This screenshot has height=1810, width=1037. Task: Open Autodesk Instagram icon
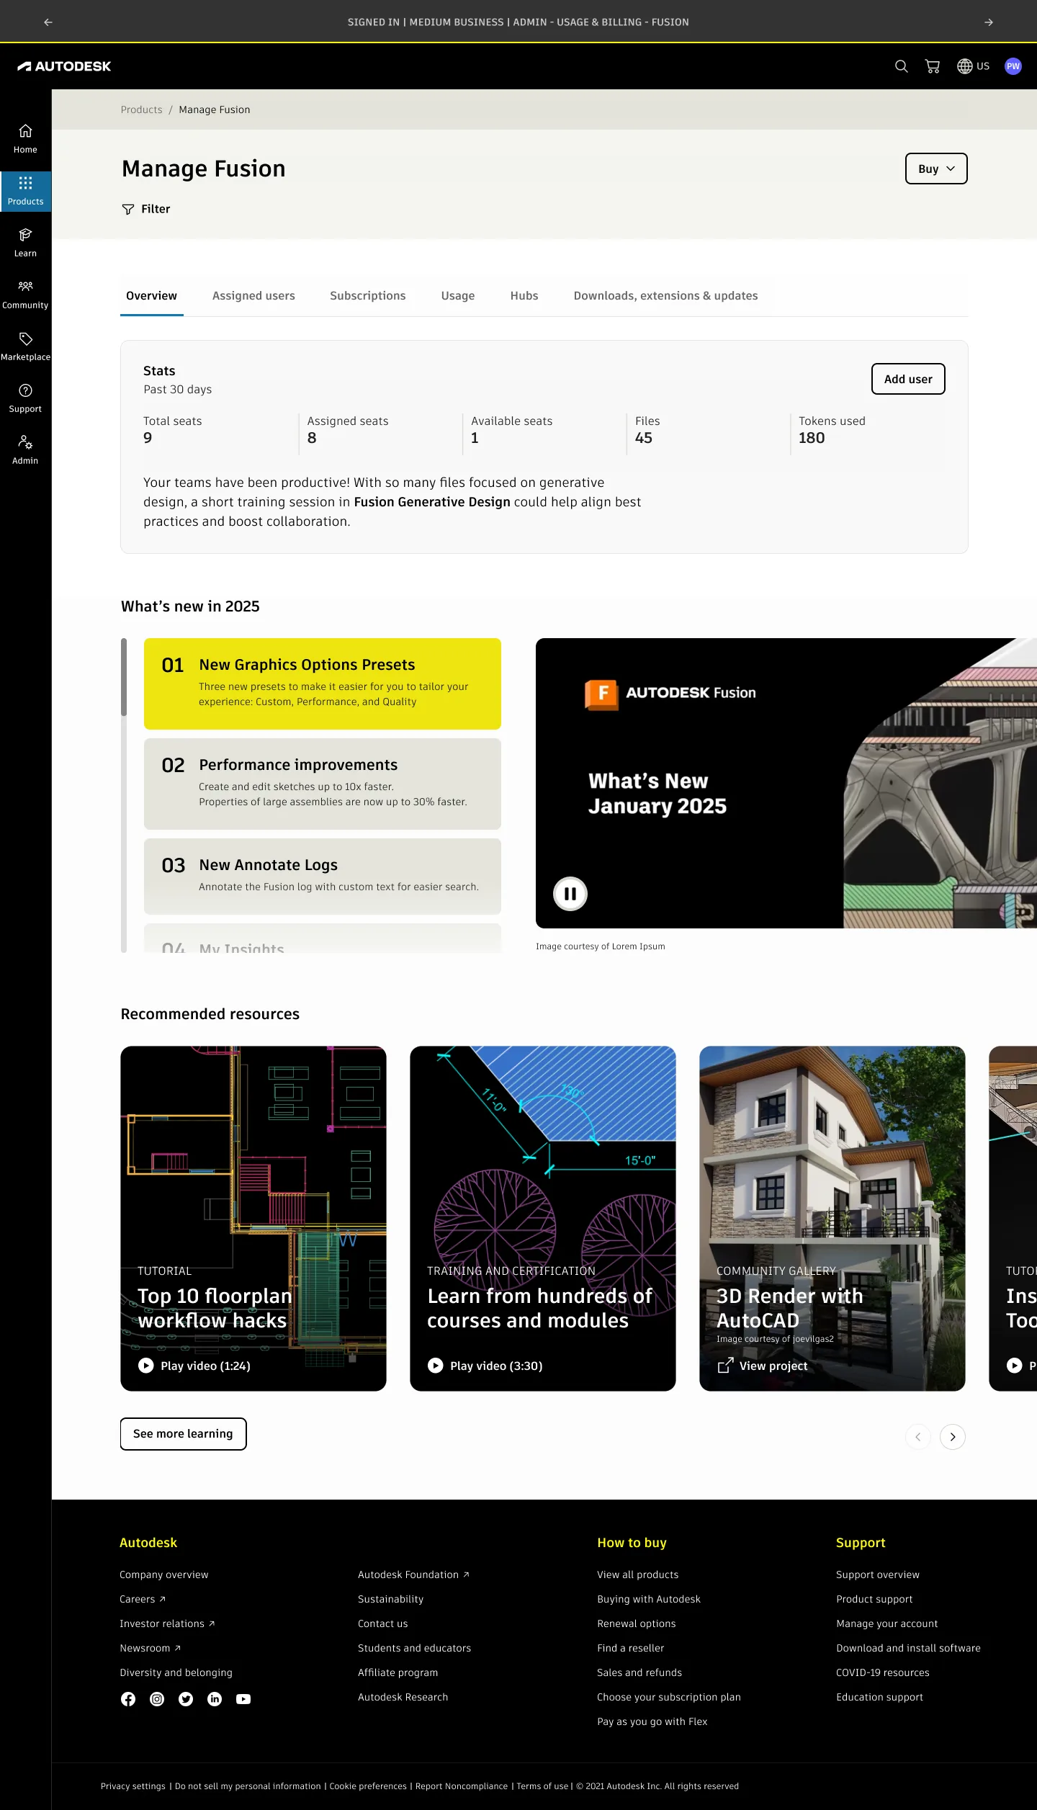[x=157, y=1699]
